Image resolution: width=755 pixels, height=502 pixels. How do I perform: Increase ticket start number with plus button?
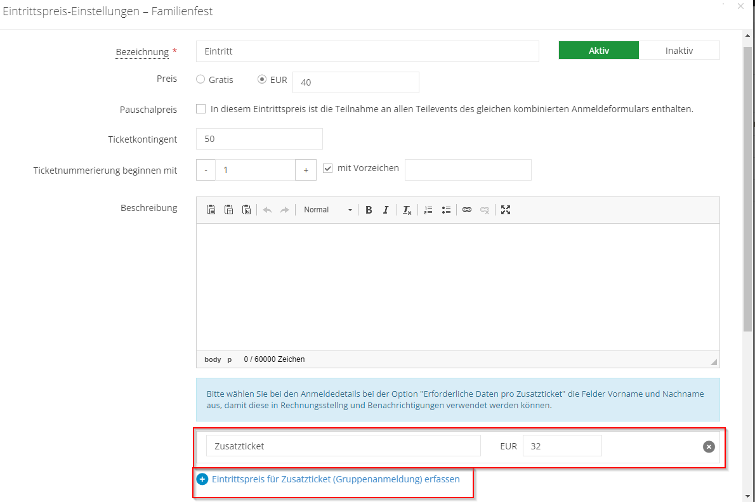[x=306, y=170]
